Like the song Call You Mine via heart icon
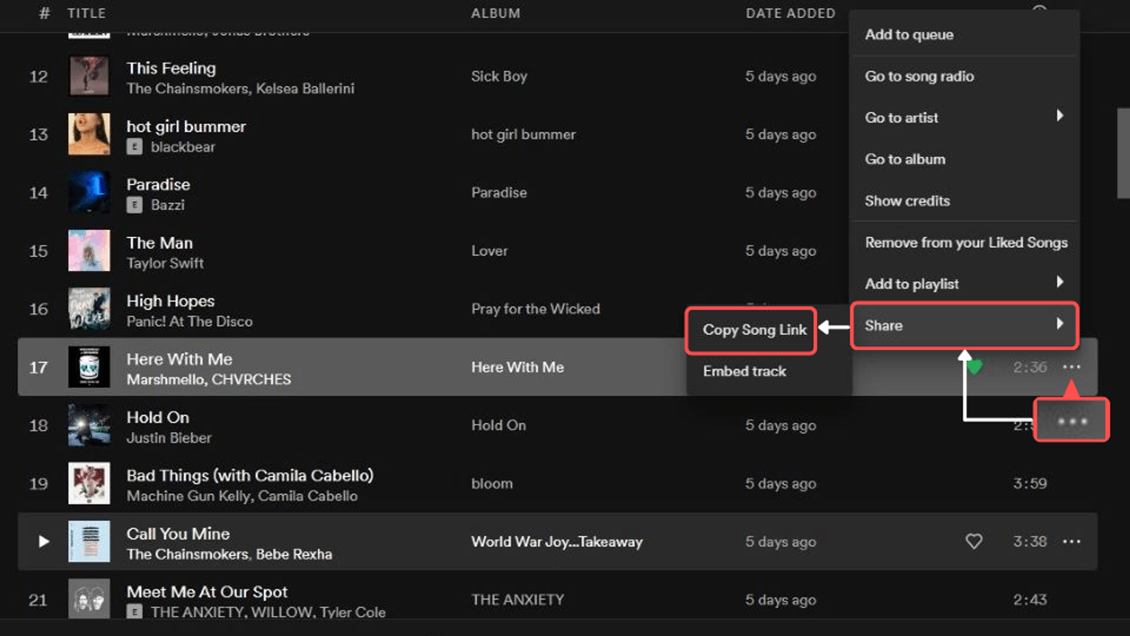The height and width of the screenshot is (636, 1130). point(973,542)
